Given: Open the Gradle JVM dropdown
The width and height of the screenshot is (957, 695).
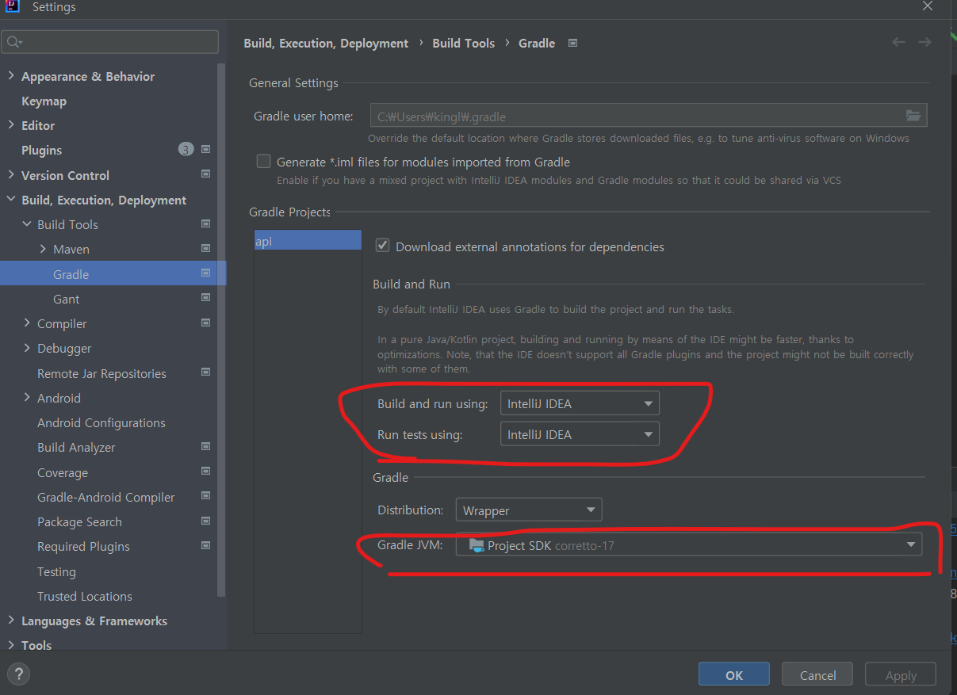Looking at the screenshot, I should click(689, 545).
